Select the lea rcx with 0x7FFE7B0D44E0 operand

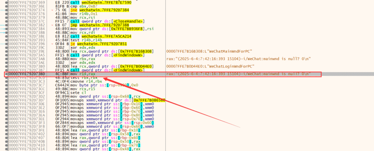[112, 66]
